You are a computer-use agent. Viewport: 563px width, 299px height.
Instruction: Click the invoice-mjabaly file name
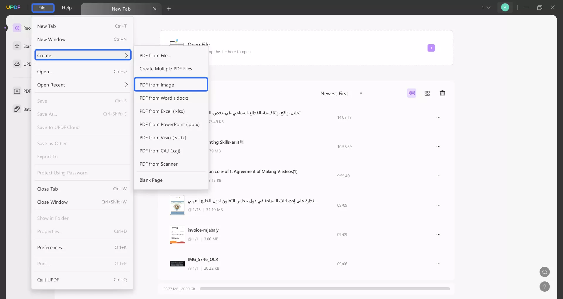pyautogui.click(x=203, y=230)
